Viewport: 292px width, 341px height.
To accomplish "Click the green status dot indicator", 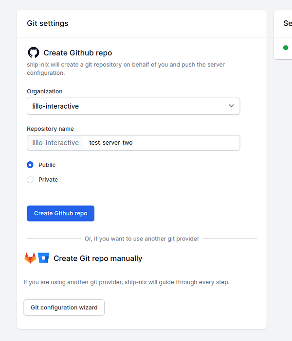I will (x=286, y=48).
